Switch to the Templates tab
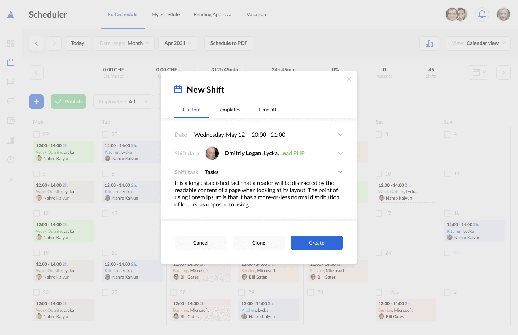Screen dimensions: 518x335 point(229,110)
